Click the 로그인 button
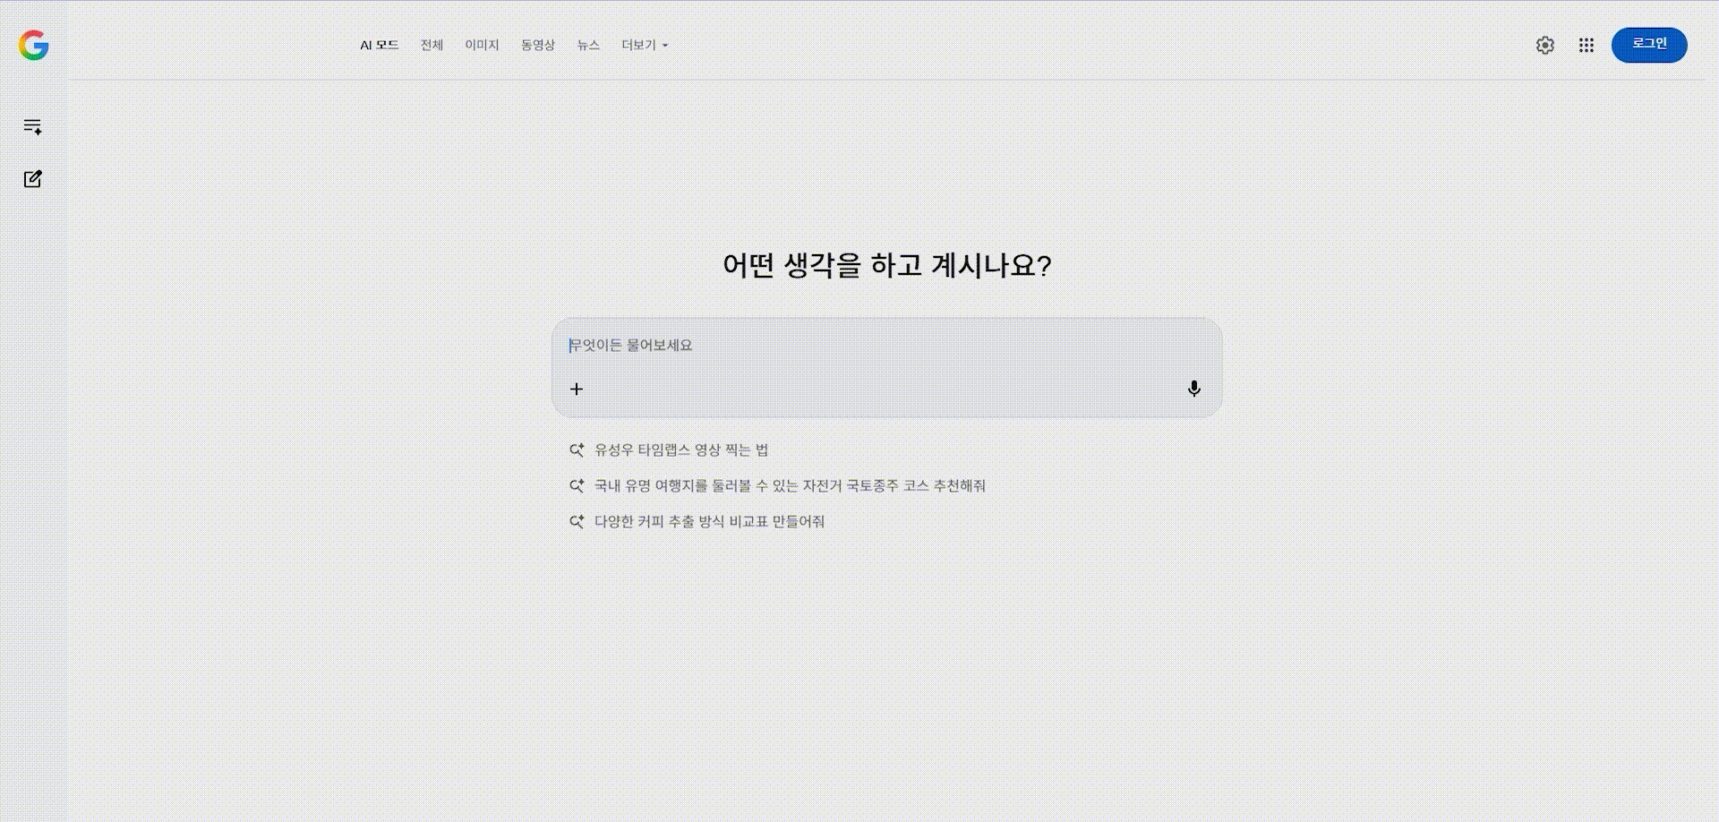 (x=1649, y=45)
